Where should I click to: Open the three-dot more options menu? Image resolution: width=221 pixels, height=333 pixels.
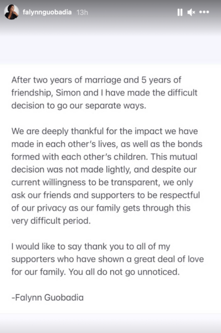pos(204,12)
